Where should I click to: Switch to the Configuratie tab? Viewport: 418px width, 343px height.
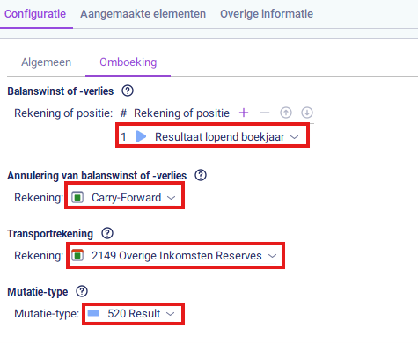(35, 14)
